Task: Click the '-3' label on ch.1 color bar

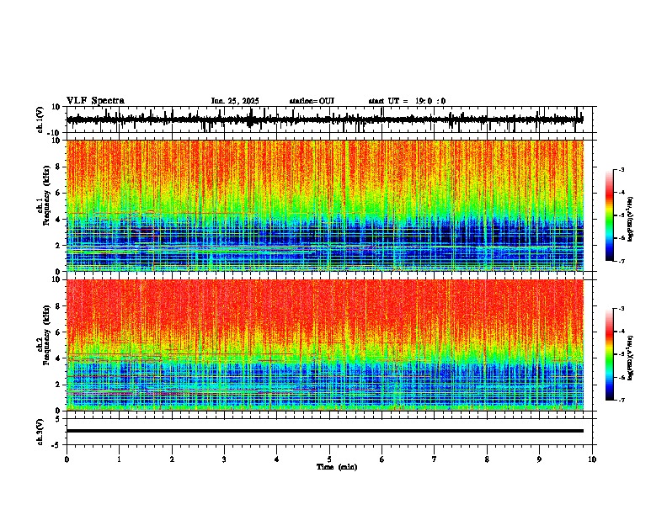Action: tap(621, 169)
